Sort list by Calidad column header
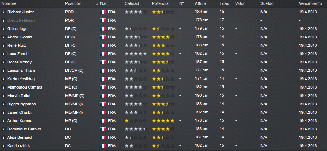Screen dimensions: 327x151 coord(132,3)
